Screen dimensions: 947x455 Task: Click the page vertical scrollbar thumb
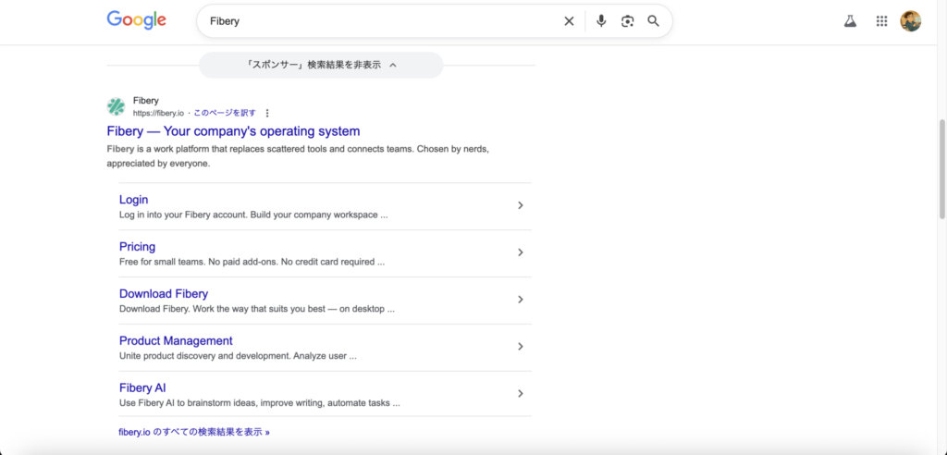(x=942, y=168)
